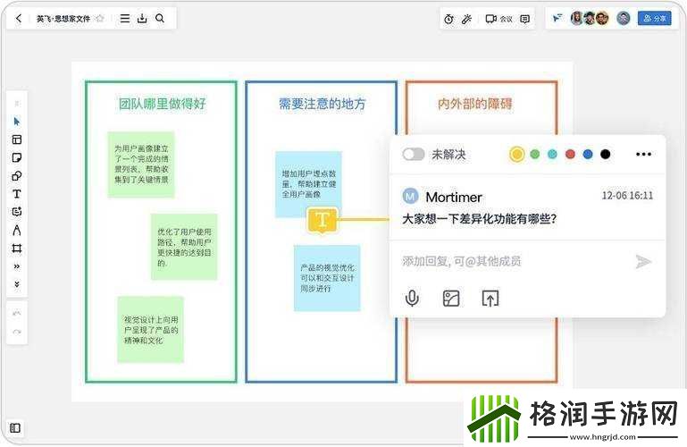Toggle the 未解决 resolved switch
This screenshot has width=687, height=447.
(x=414, y=155)
